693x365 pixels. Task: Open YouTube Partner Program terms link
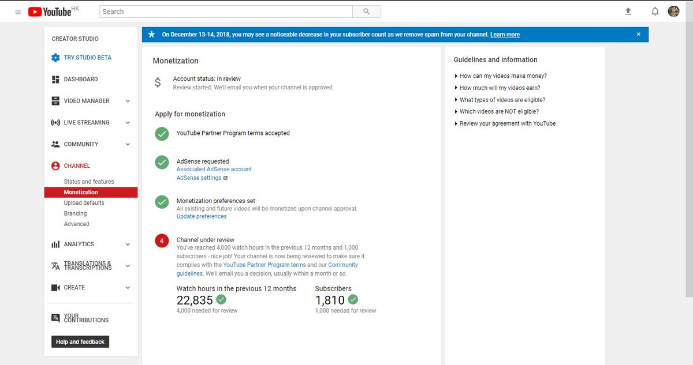[264, 265]
